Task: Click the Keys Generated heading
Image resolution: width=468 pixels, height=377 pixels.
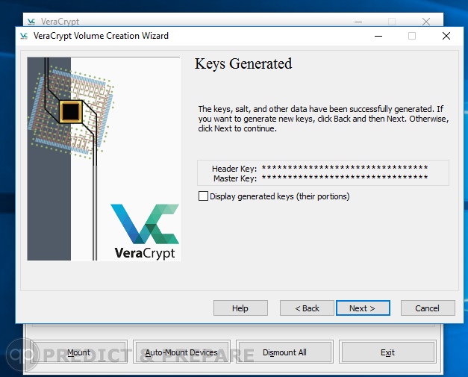Action: pyautogui.click(x=243, y=63)
